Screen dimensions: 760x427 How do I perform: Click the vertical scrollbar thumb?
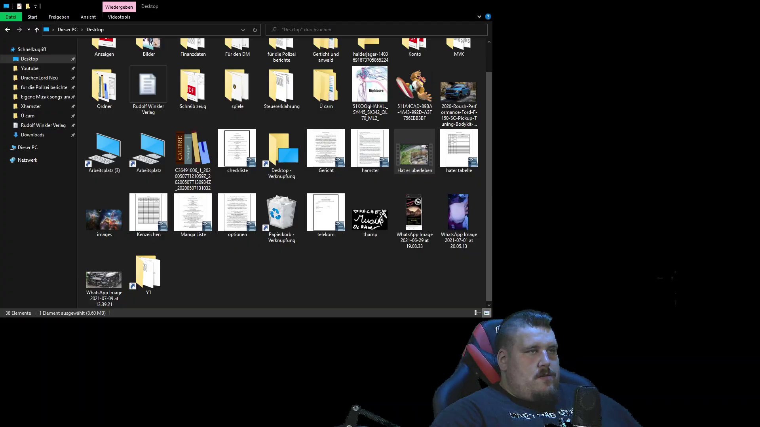point(489,186)
